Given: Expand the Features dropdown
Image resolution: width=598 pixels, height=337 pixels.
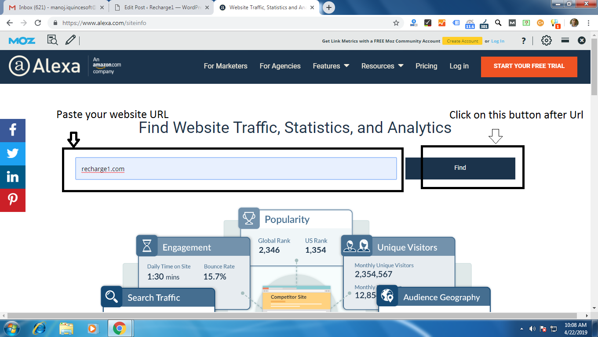Looking at the screenshot, I should tap(331, 66).
